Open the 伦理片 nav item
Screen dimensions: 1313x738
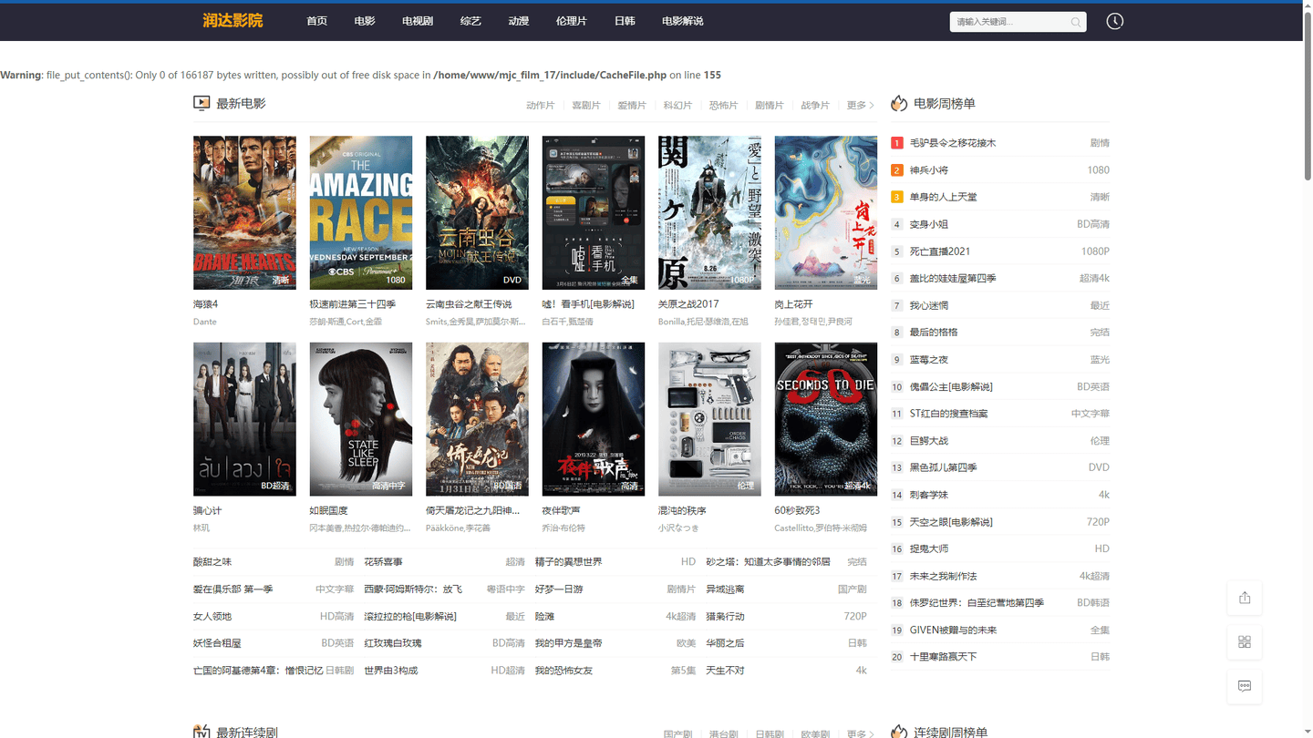[572, 21]
